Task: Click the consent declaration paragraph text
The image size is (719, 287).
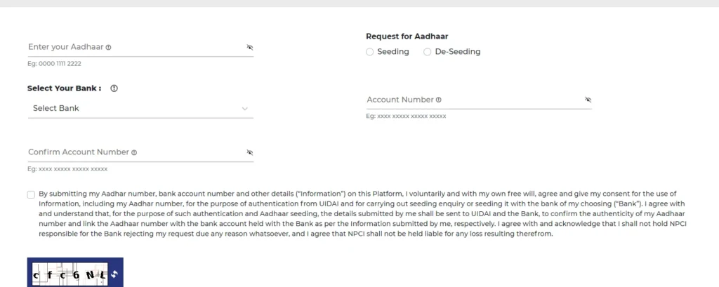Action: pos(362,213)
